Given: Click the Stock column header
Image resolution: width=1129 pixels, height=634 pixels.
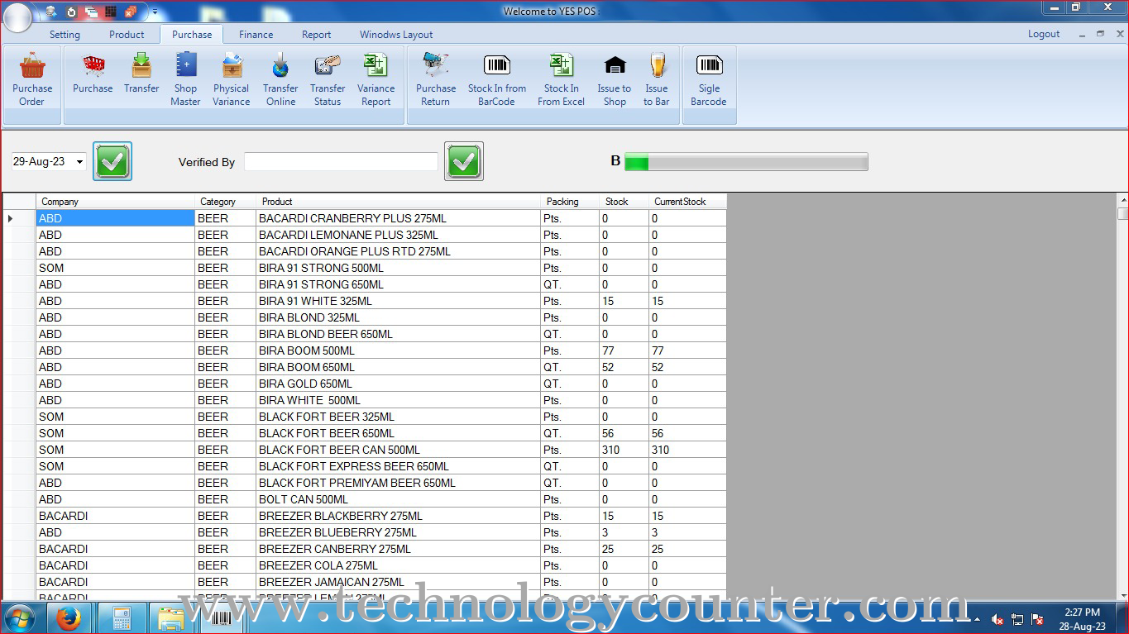Looking at the screenshot, I should click(x=624, y=202).
